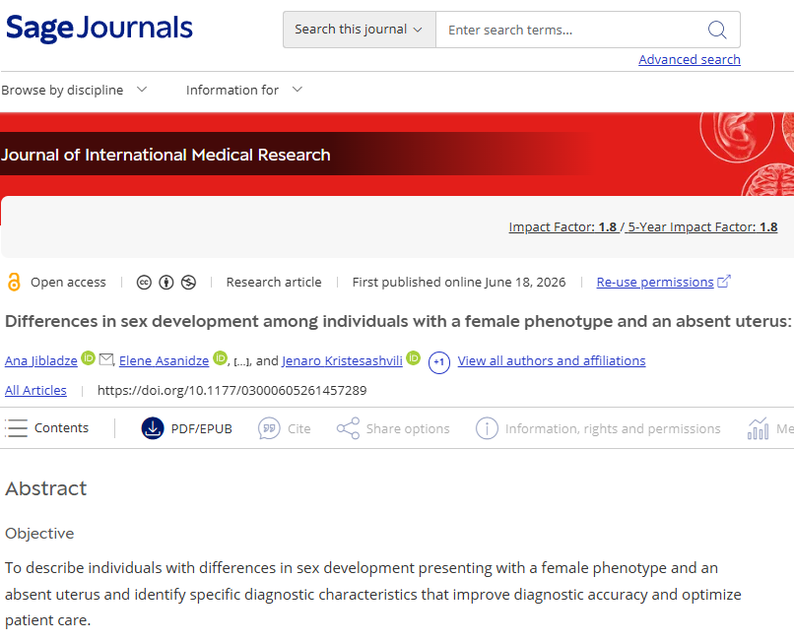Click the Open access padlock icon
Screen dimensions: 794x642
tap(14, 282)
